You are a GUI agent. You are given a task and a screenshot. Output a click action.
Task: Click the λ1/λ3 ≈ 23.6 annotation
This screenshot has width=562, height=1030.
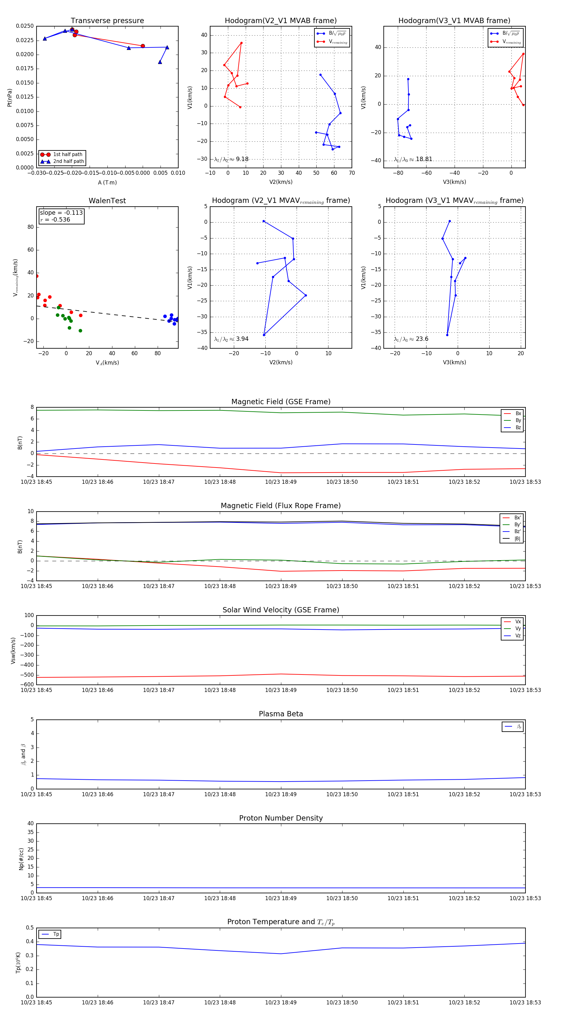(411, 339)
